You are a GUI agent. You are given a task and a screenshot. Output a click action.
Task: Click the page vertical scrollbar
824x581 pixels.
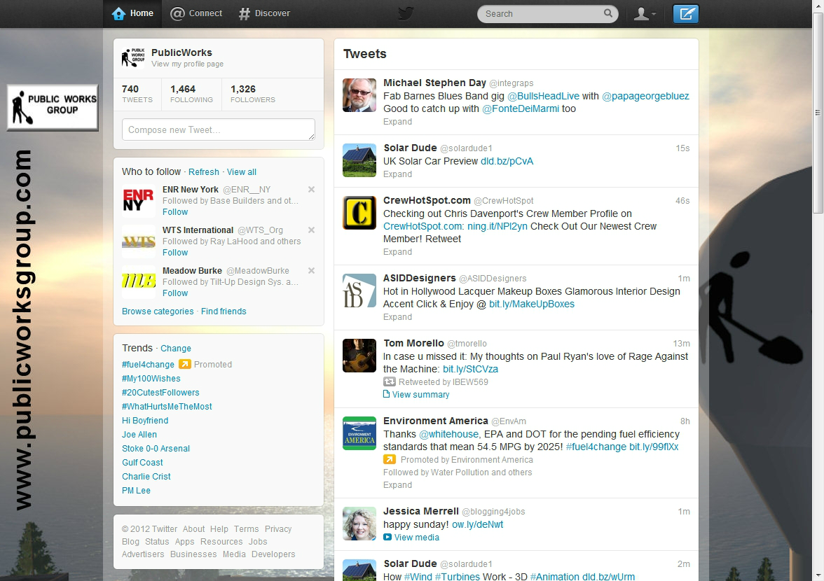[818, 113]
